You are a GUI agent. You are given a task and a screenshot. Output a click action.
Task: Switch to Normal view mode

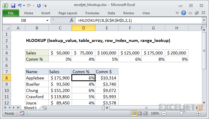click(134, 113)
